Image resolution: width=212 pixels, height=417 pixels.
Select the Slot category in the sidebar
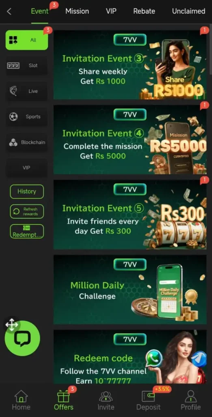tap(26, 66)
